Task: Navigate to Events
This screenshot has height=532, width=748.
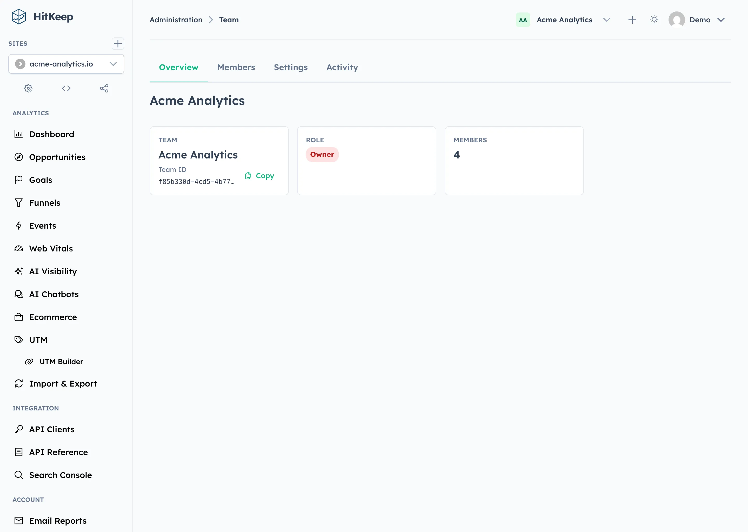Action: pyautogui.click(x=66, y=226)
